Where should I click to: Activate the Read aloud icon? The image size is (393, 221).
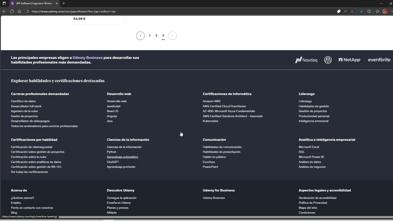[345, 11]
